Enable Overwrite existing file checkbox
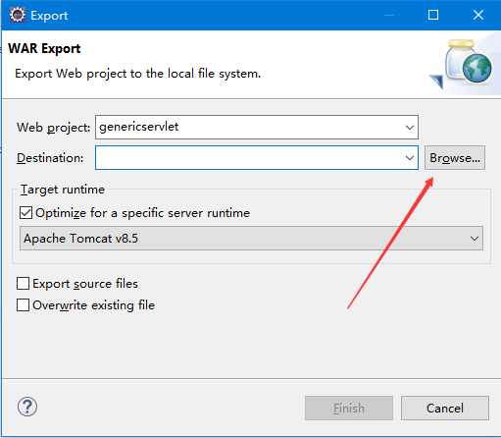The height and width of the screenshot is (438, 501). tap(23, 305)
